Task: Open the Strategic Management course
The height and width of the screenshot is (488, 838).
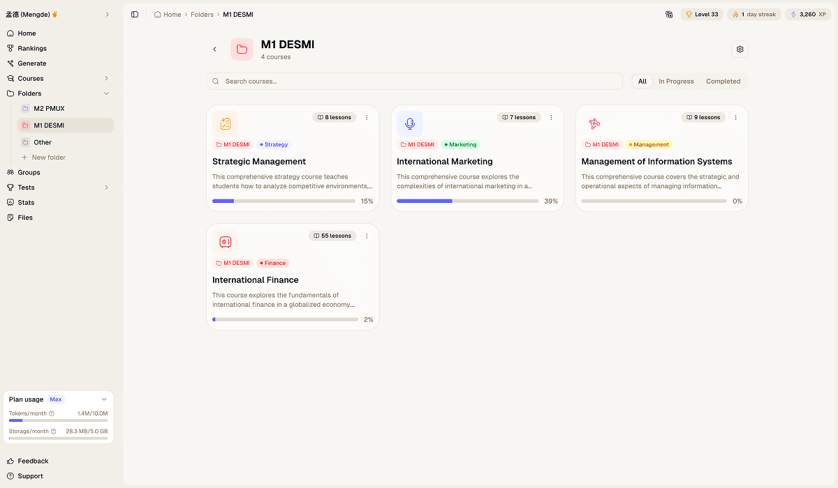Action: coord(259,161)
